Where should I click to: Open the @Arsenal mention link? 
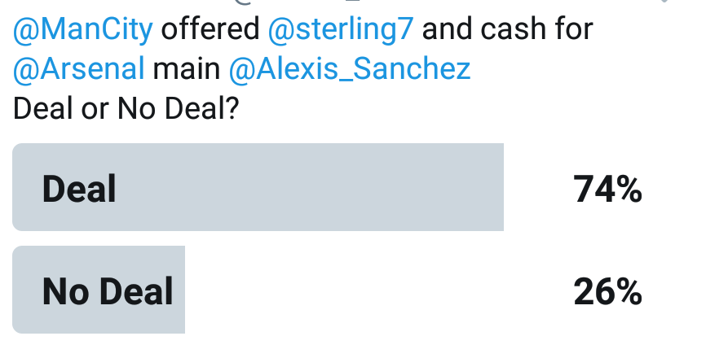point(79,68)
